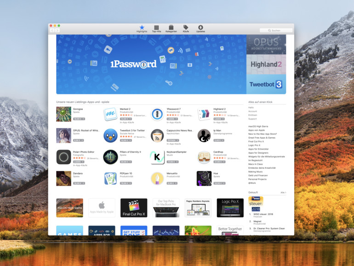Open the Highlights tab star icon

coord(142,27)
